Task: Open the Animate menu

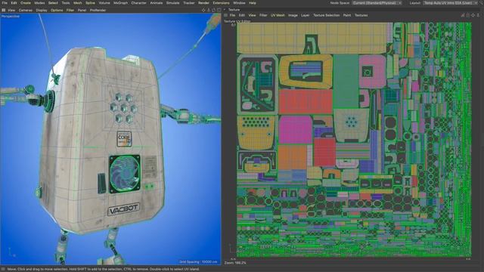Action: click(x=157, y=3)
